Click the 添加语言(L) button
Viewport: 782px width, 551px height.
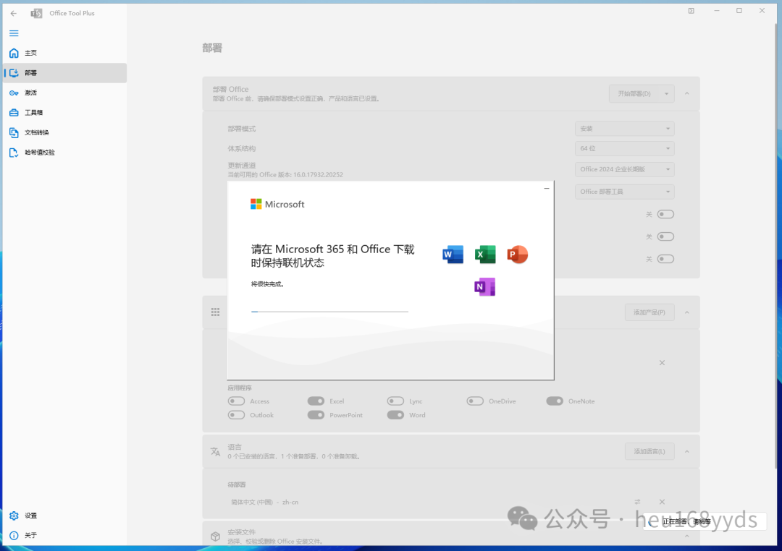point(649,451)
